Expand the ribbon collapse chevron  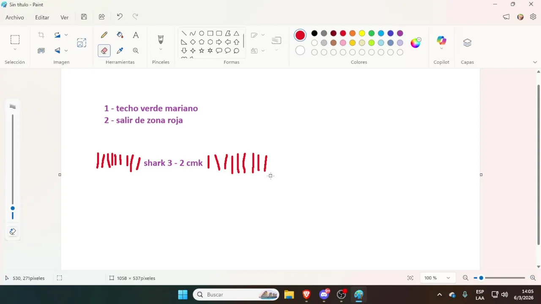point(535,62)
